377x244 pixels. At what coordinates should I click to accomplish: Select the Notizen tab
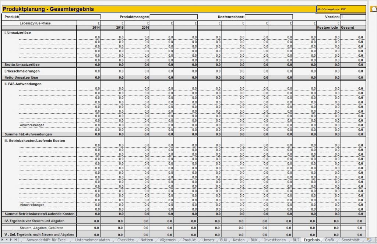tap(147, 240)
